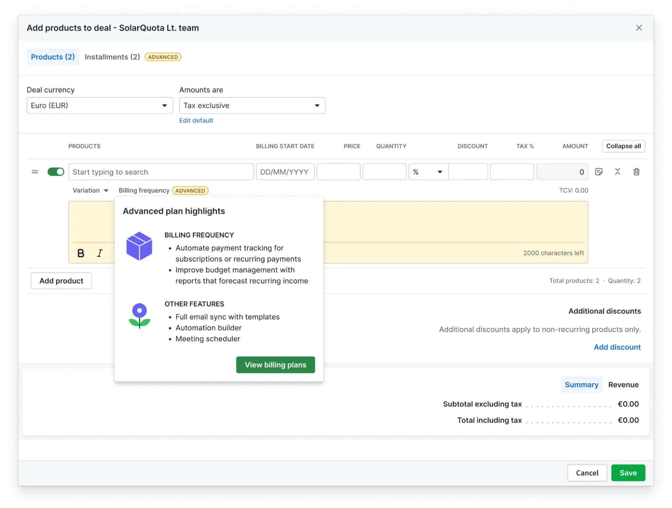Click the drag handle reorder icon

(35, 171)
